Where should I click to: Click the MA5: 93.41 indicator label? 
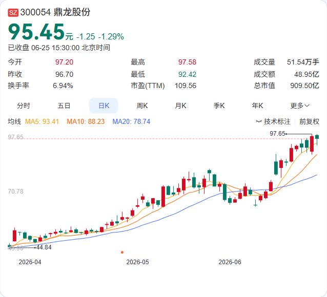pos(42,121)
